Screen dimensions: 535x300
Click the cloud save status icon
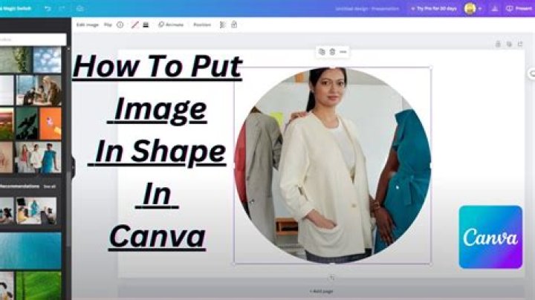click(80, 8)
